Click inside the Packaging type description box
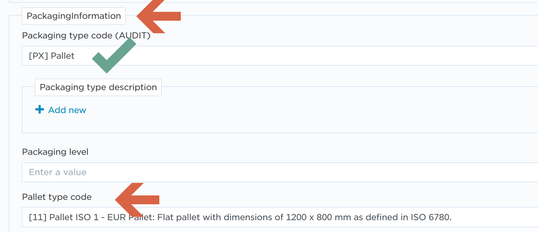Screen dimensions: 538x232 pyautogui.click(x=98, y=87)
